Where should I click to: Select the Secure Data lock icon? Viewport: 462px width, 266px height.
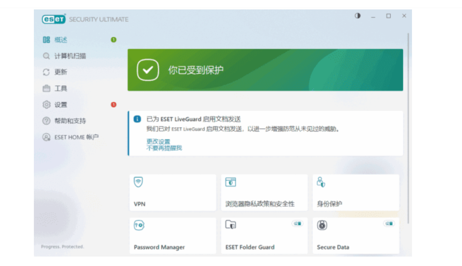(x=322, y=225)
